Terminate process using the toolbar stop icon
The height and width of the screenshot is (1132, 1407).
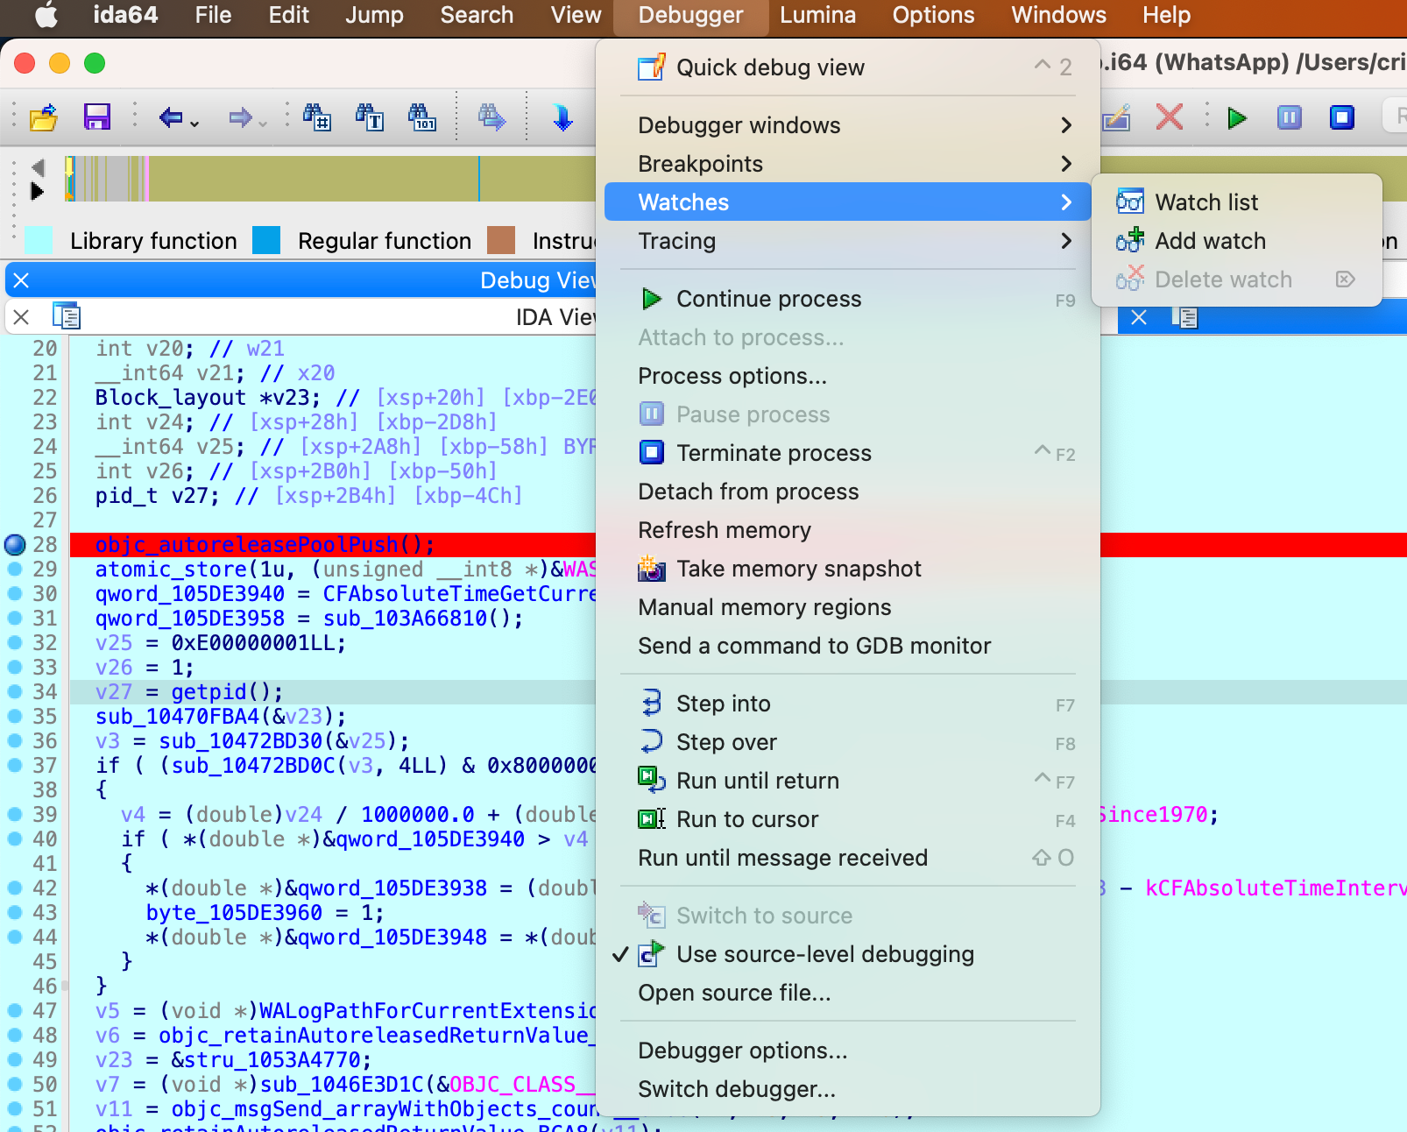tap(1342, 117)
